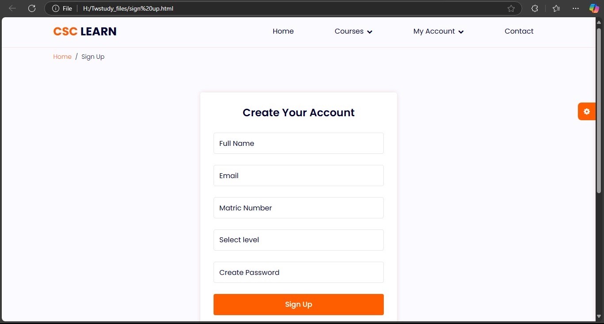
Task: Click the browser refresh icon
Action: (x=32, y=8)
